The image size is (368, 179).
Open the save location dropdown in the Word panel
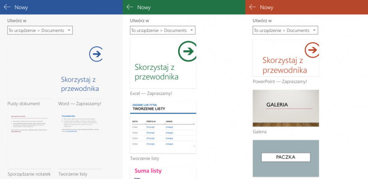coord(40,30)
